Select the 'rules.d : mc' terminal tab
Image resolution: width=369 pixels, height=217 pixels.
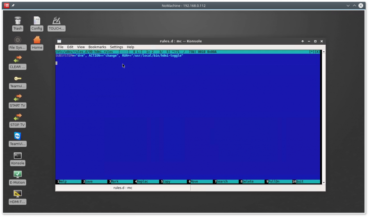[x=123, y=188]
